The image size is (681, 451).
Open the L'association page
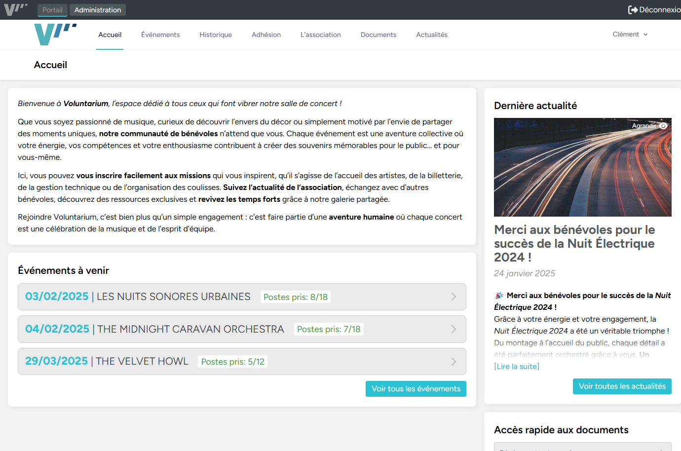(x=320, y=35)
